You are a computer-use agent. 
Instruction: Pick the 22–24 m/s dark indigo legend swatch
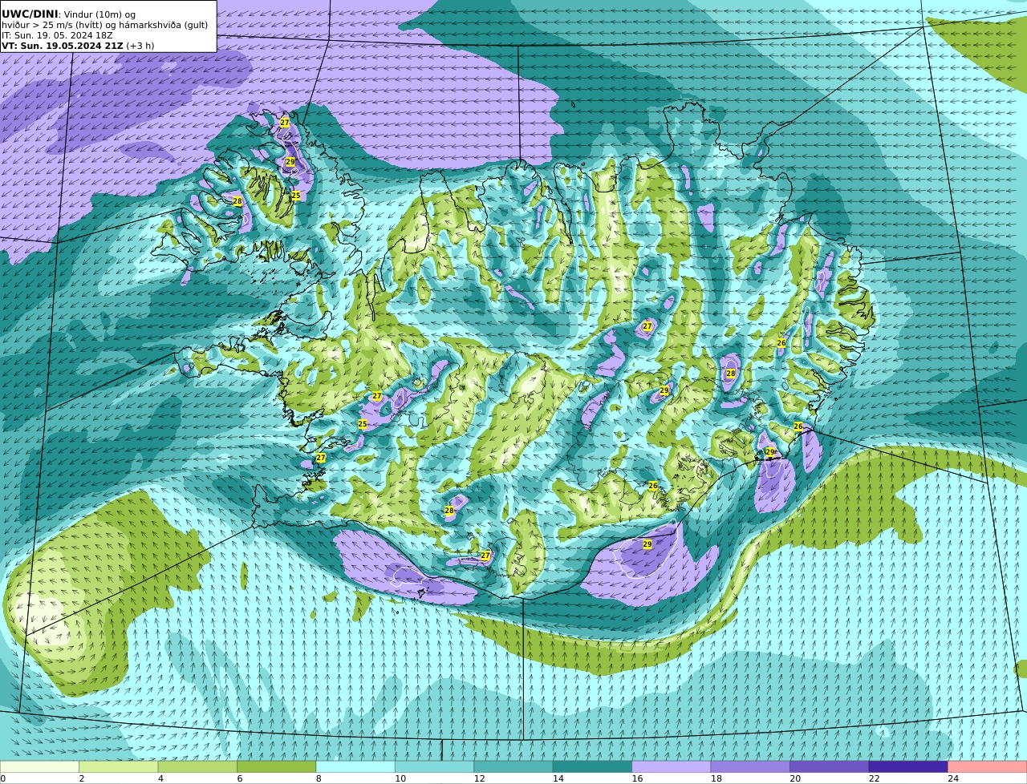click(908, 766)
